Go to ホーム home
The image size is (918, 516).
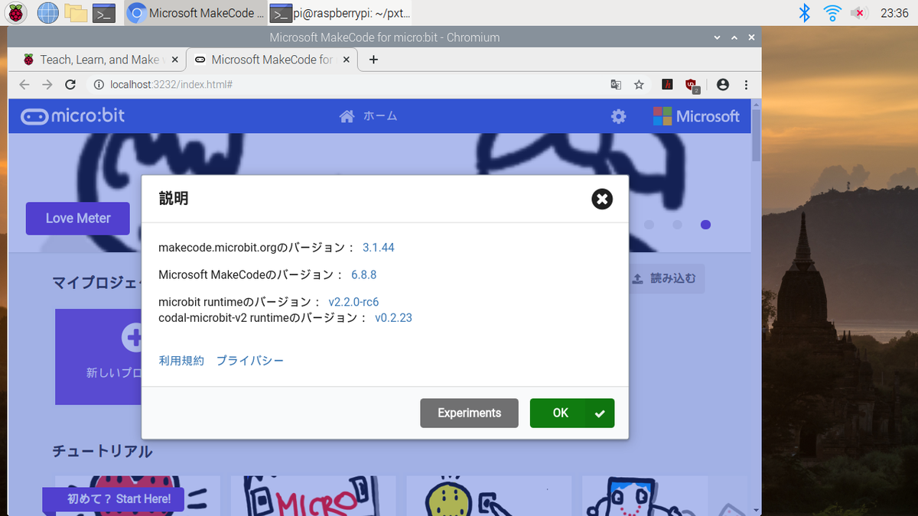pos(369,116)
